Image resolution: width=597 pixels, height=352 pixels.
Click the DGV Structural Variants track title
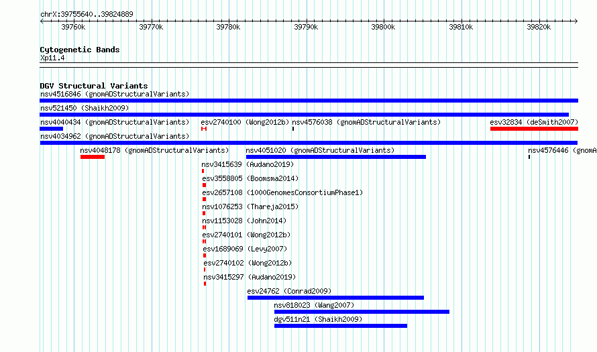point(94,86)
